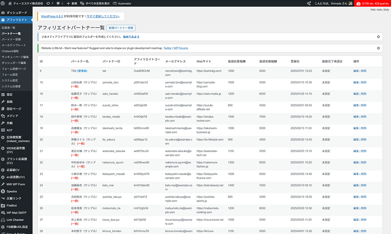This screenshot has height=234, width=391.
Task: Click 削除 for 山田太郎 row
Action: point(364,82)
